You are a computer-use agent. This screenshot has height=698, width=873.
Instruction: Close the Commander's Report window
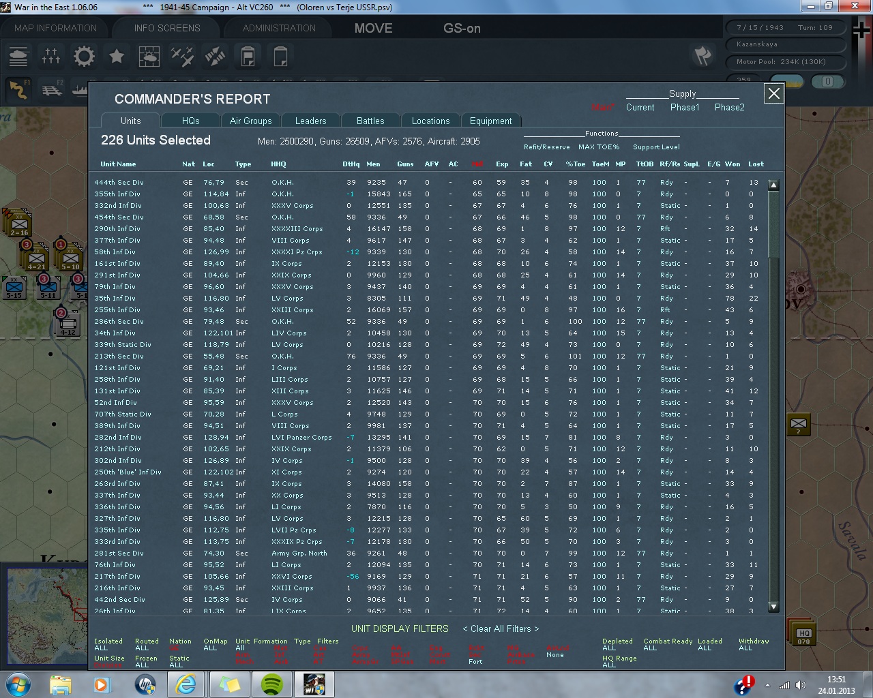[774, 93]
